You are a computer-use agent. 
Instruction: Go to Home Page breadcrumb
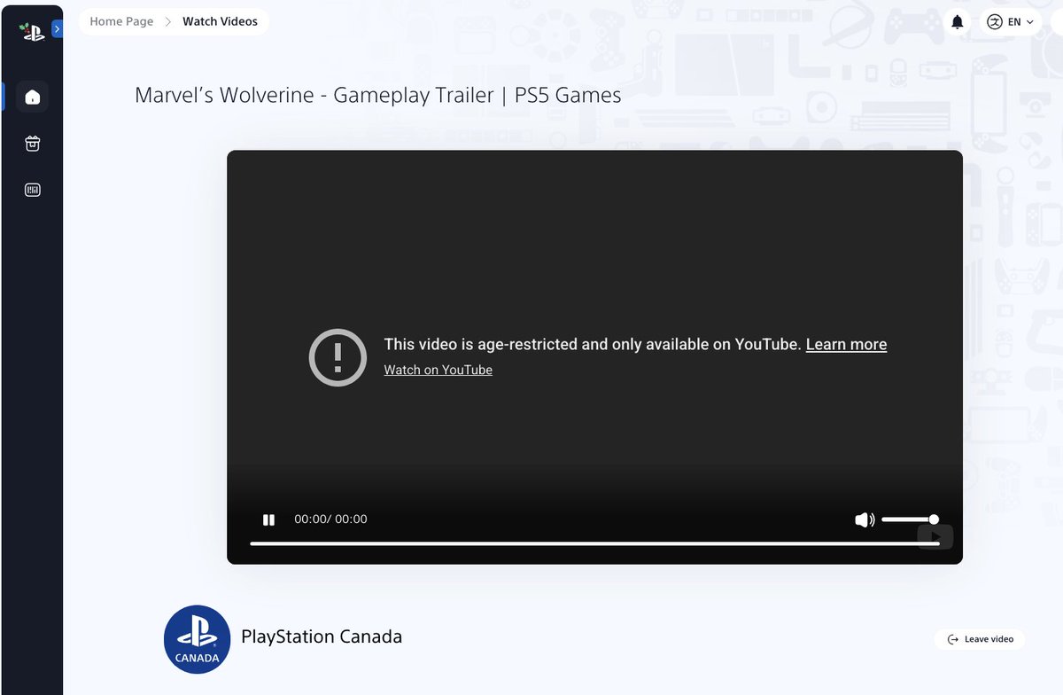coord(121,21)
